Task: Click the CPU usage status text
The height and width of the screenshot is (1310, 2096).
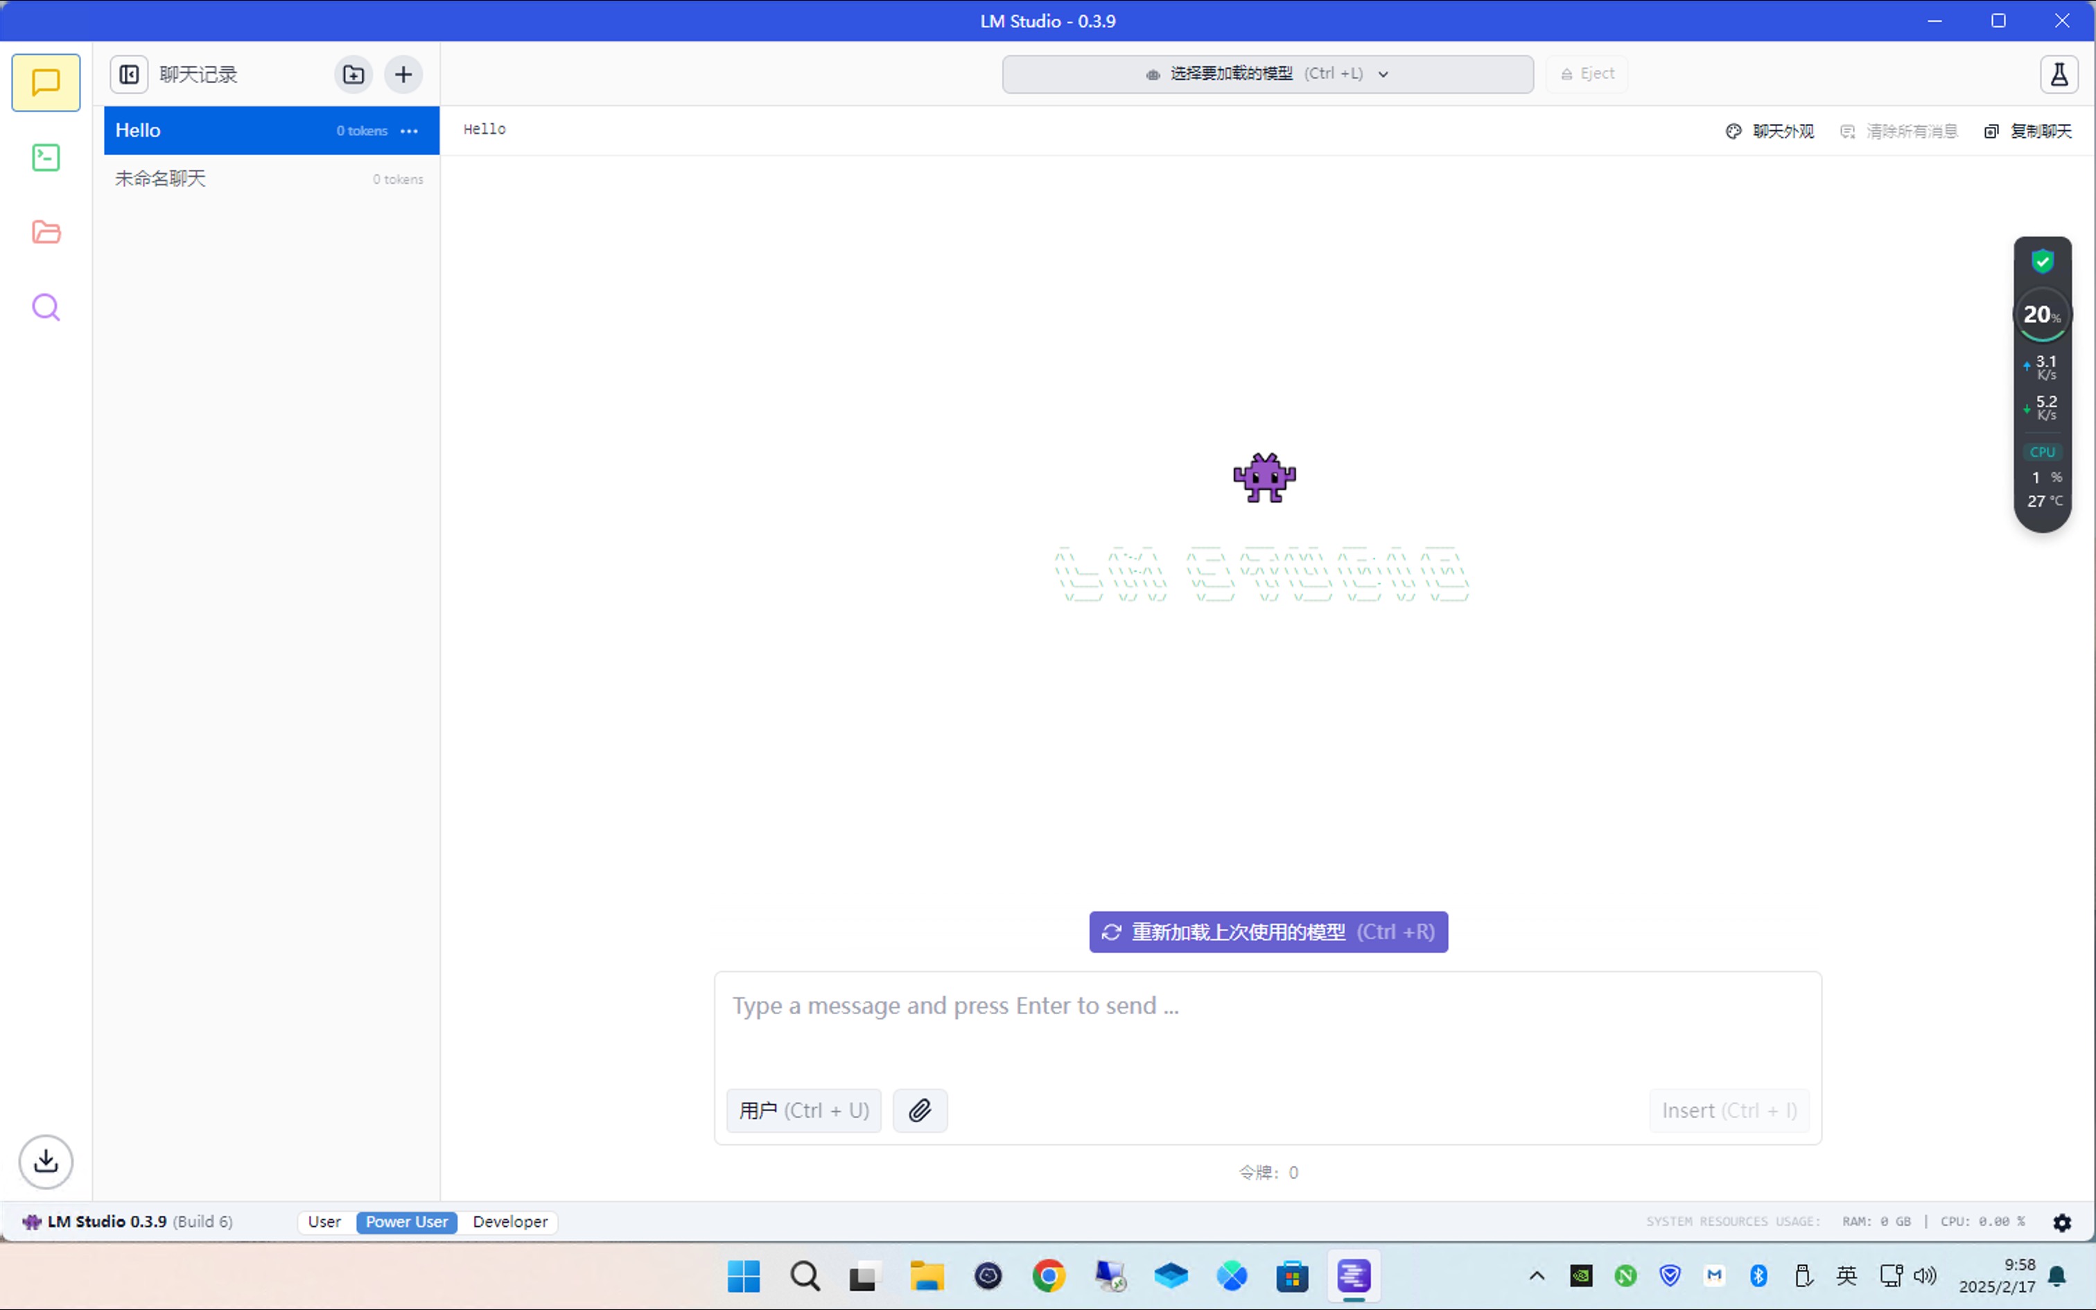Action: (x=1982, y=1221)
